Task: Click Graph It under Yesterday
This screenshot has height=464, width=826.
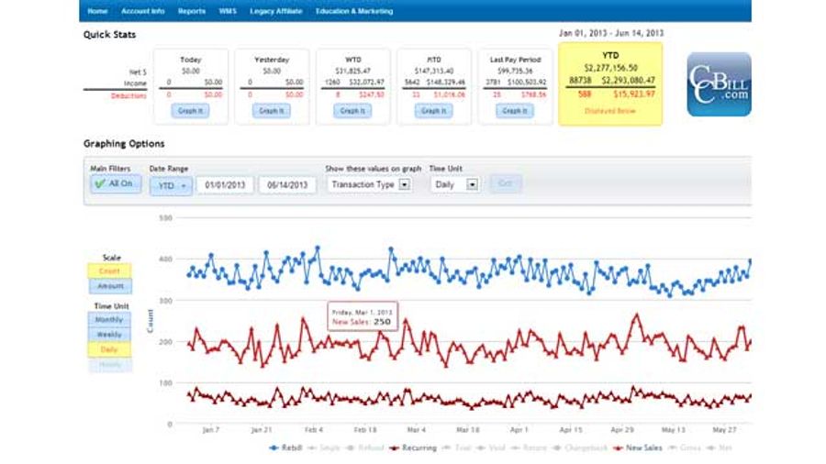Action: (272, 111)
